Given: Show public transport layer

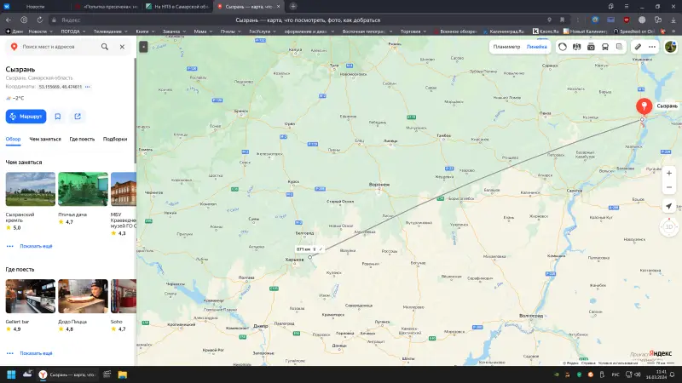Looking at the screenshot, I should [x=605, y=47].
